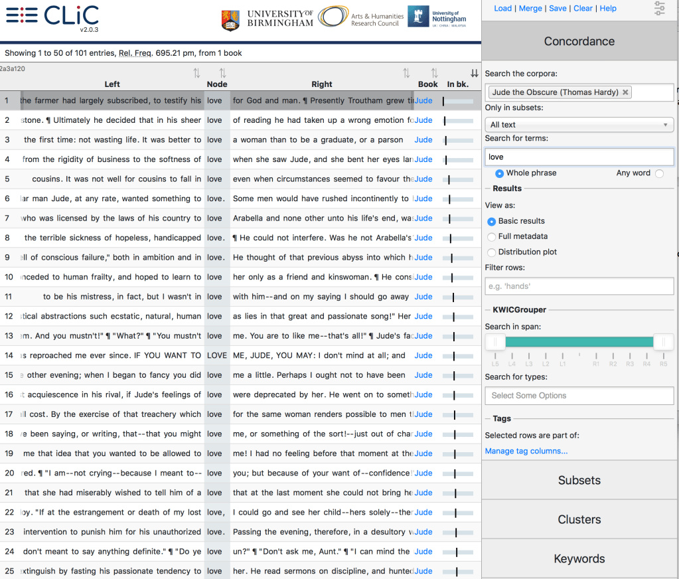679x579 pixels.
Task: Click the Node column sort icon
Action: [x=222, y=73]
